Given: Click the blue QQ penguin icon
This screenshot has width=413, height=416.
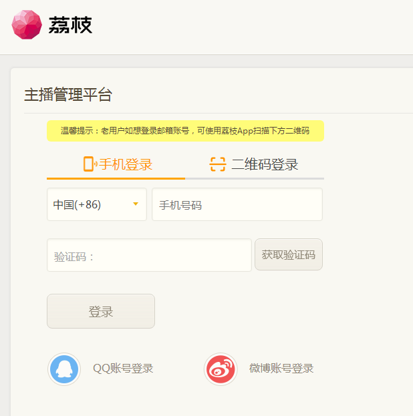Looking at the screenshot, I should click(x=64, y=369).
